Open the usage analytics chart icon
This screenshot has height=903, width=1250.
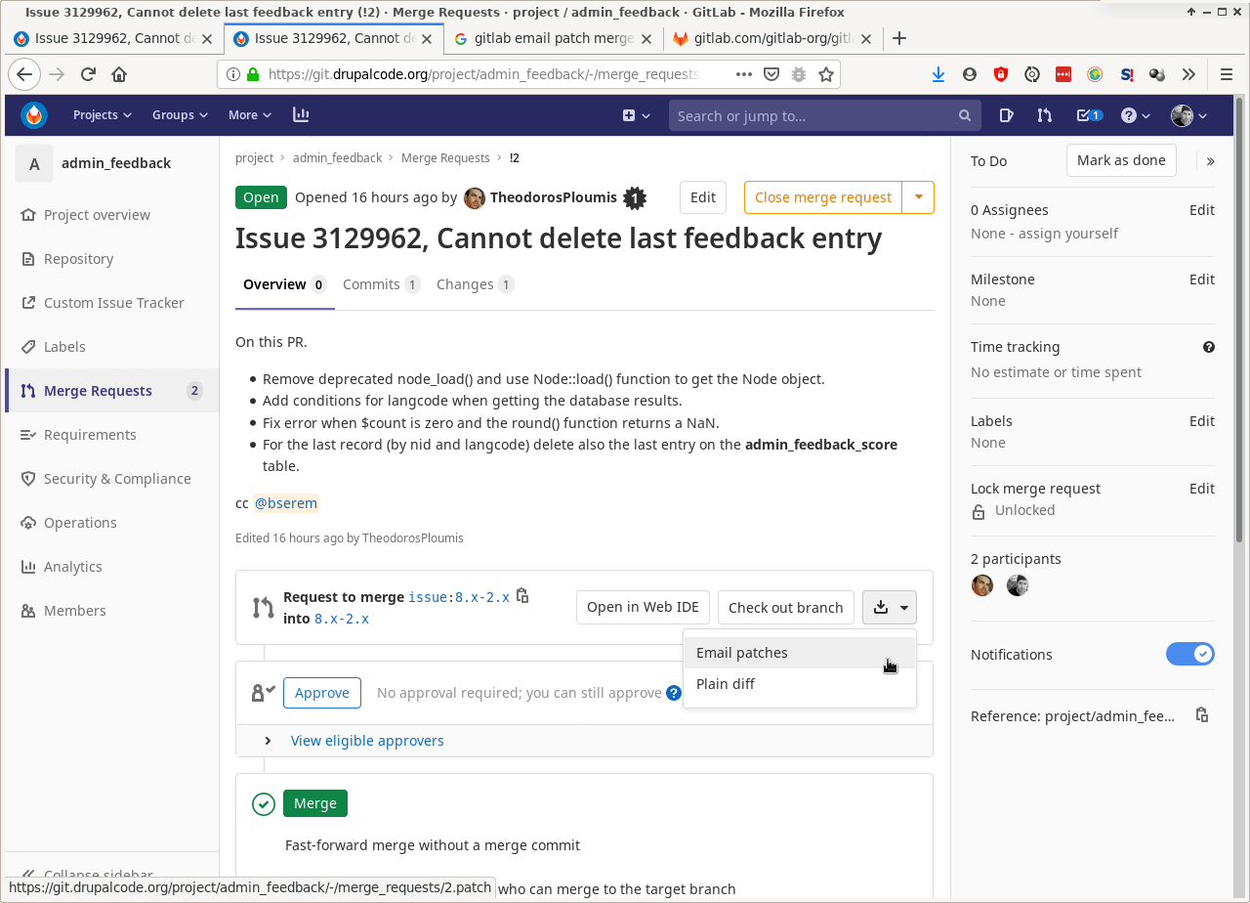[301, 114]
